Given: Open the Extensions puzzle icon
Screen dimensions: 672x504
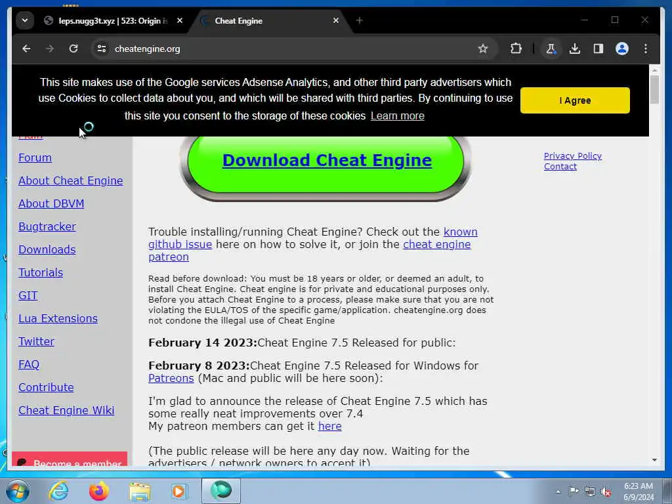Looking at the screenshot, I should click(x=516, y=49).
